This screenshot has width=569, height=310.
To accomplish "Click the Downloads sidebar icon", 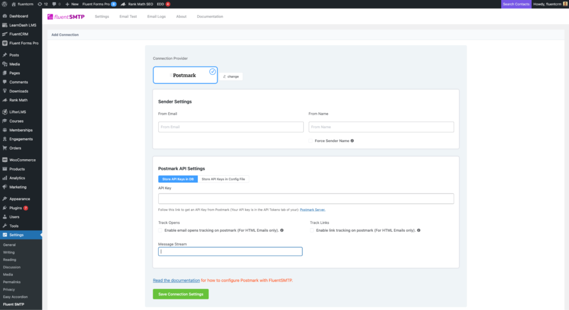I will (4, 92).
